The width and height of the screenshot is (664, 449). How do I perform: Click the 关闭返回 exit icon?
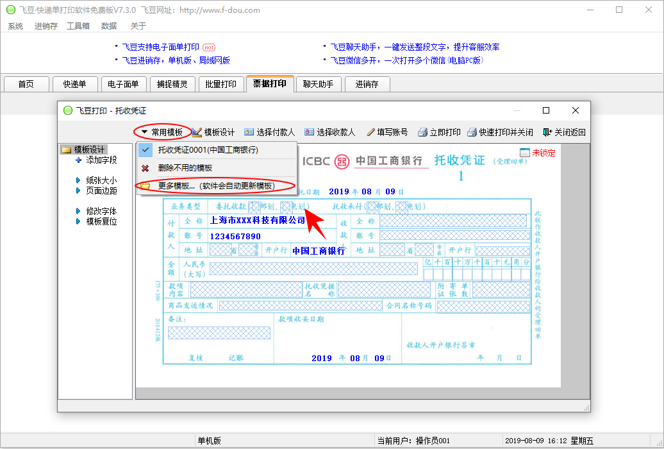pyautogui.click(x=547, y=132)
